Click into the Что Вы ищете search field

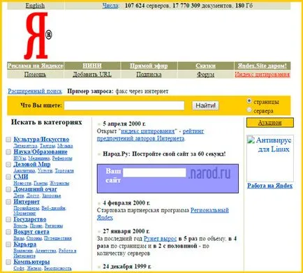(x=124, y=105)
